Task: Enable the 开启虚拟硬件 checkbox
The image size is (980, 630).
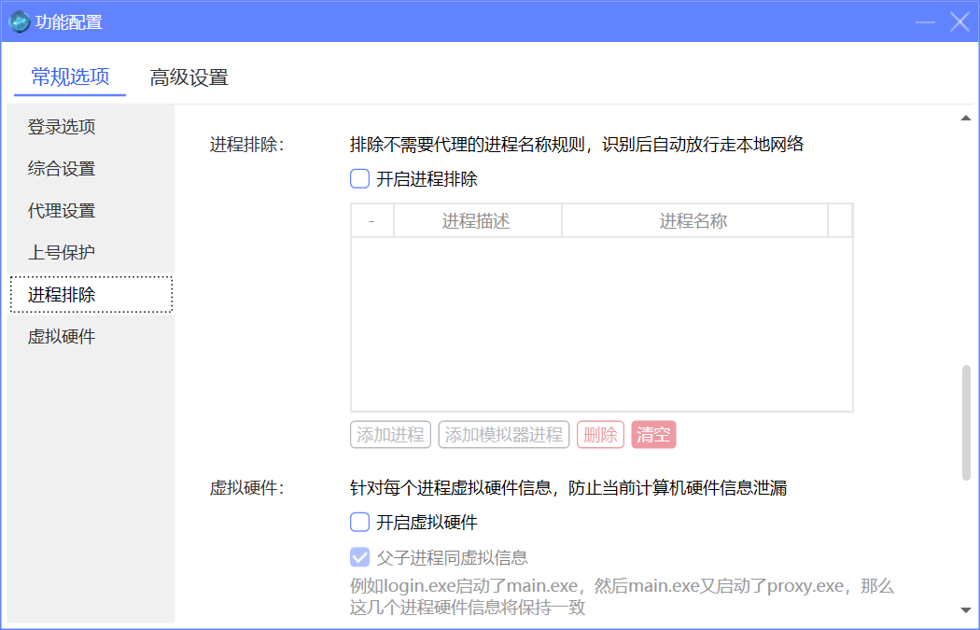Action: (x=360, y=523)
